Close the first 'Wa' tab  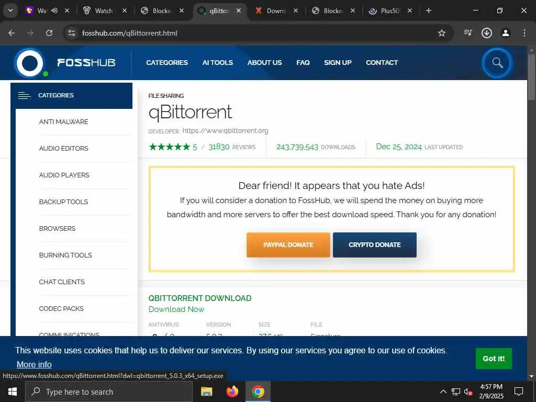tap(67, 10)
